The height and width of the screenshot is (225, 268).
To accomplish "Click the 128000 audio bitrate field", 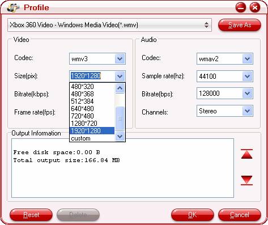I will (220, 94).
